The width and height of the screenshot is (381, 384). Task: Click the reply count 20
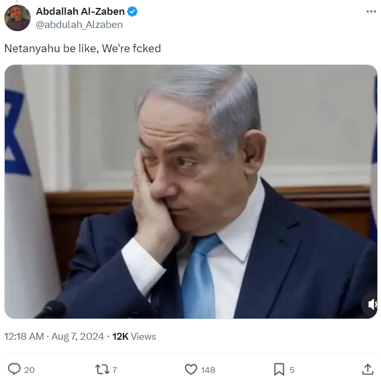pyautogui.click(x=30, y=370)
